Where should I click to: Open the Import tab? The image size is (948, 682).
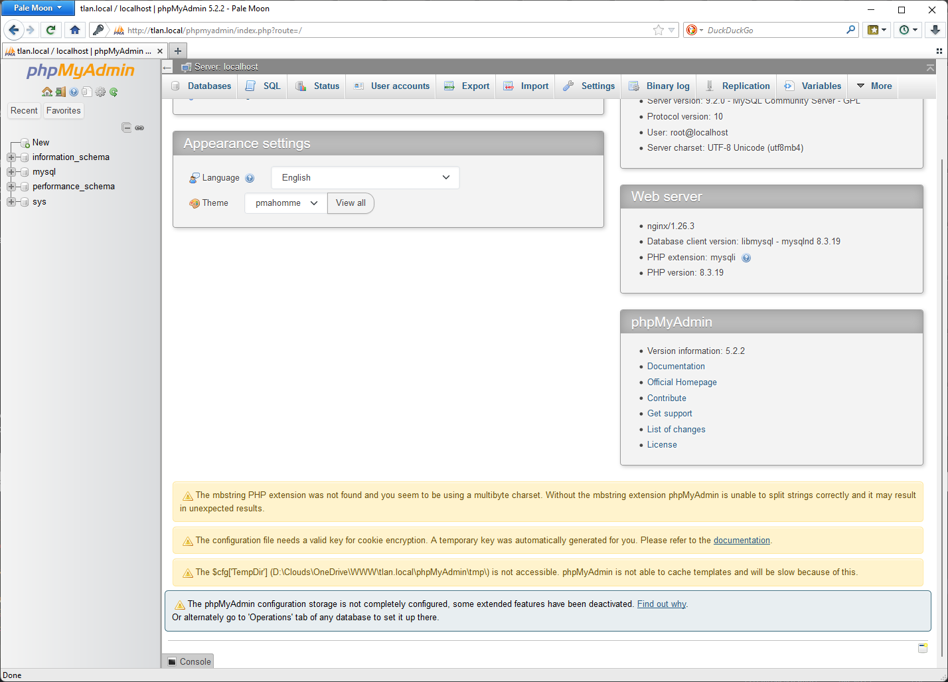pos(526,86)
